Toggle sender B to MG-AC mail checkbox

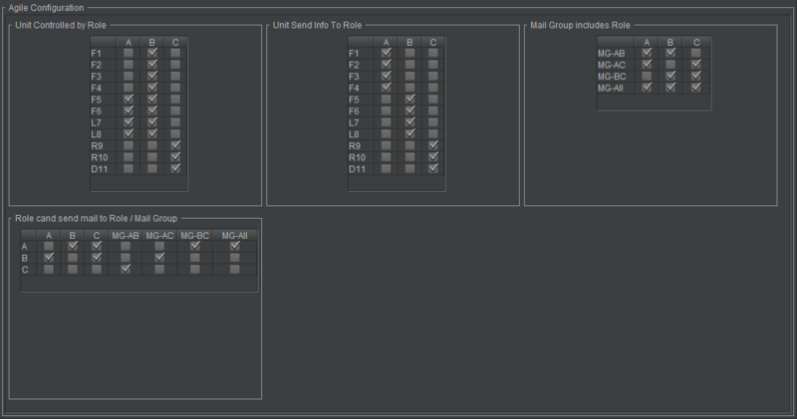159,258
